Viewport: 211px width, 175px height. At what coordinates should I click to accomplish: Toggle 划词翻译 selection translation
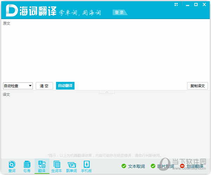tap(192, 166)
